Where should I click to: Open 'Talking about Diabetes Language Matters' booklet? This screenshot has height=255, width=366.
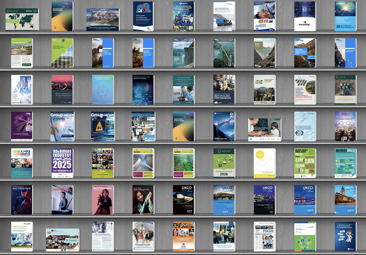(265, 130)
